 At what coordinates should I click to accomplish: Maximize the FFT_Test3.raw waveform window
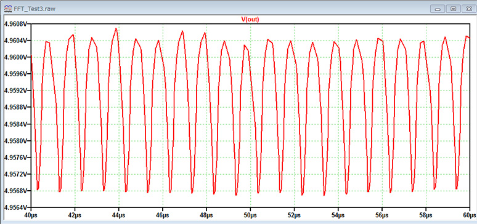tap(454, 9)
